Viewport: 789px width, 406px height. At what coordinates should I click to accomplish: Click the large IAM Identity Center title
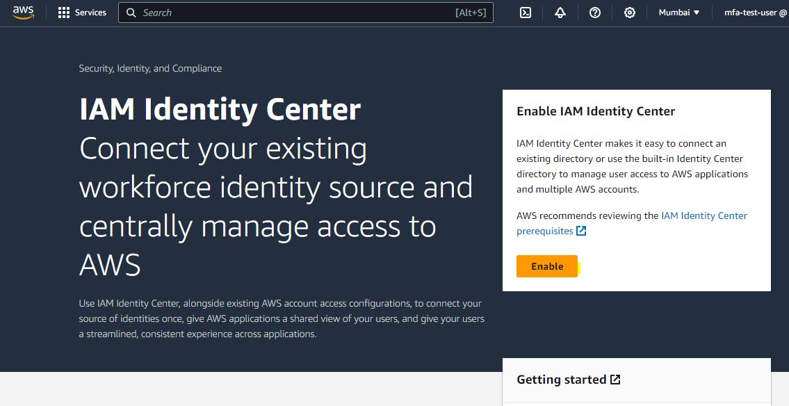(x=220, y=110)
